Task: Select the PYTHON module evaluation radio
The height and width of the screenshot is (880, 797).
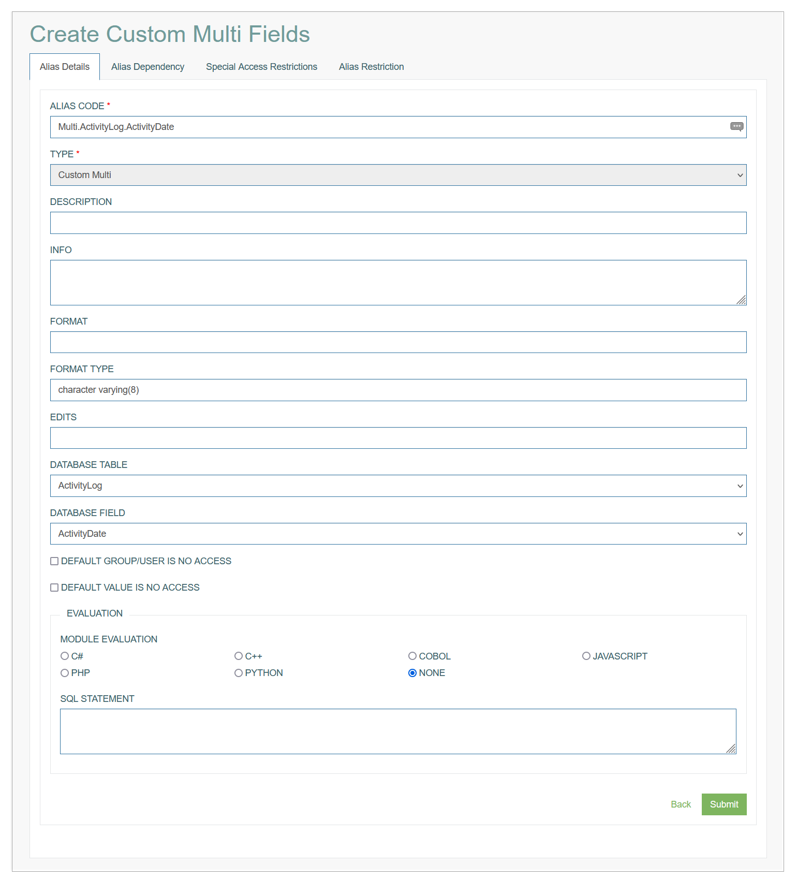Action: [x=239, y=673]
